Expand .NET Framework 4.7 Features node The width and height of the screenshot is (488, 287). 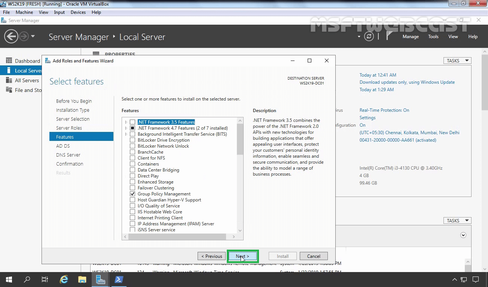(126, 128)
